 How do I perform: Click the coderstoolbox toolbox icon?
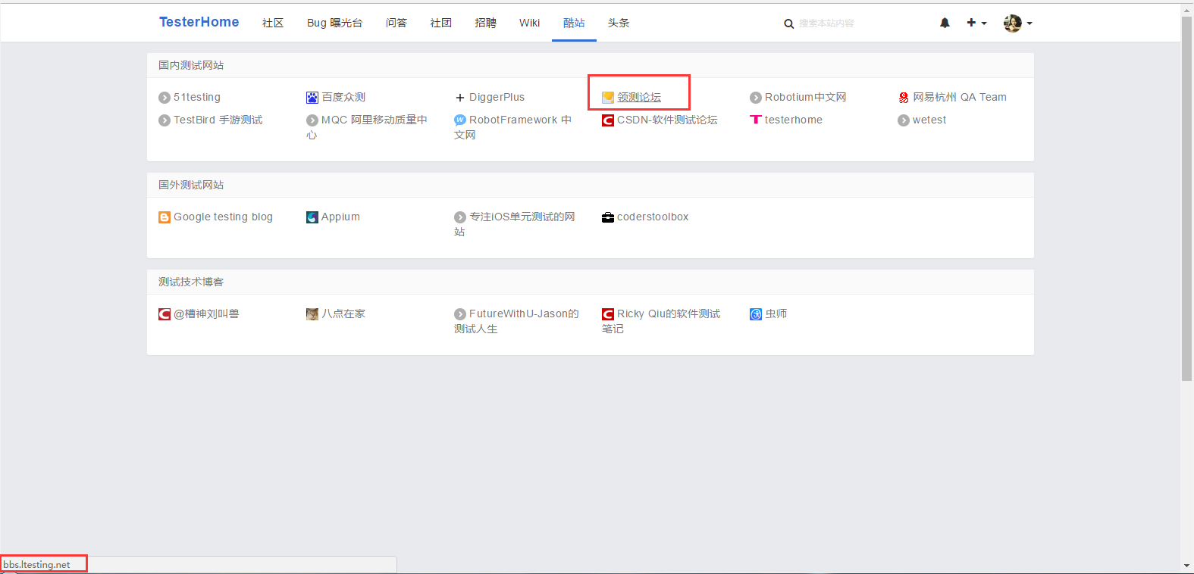[x=608, y=217]
